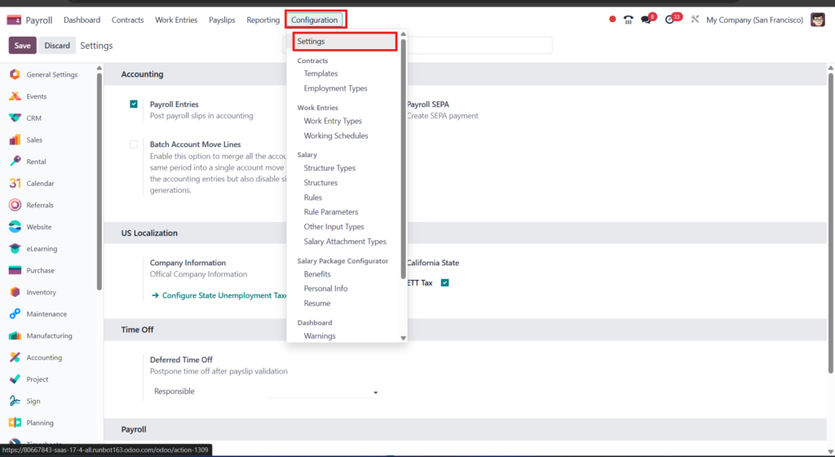
Task: Open the user avatar menu
Action: coord(818,20)
